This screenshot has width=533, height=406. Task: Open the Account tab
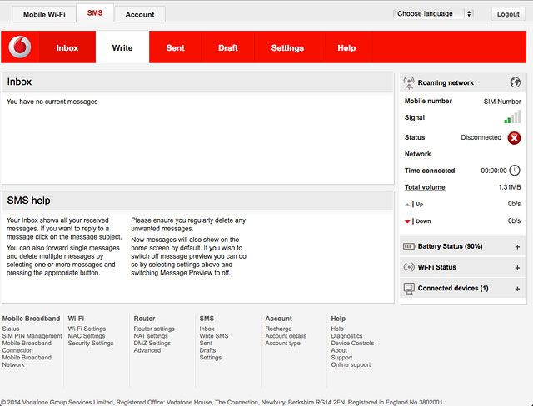pos(140,14)
